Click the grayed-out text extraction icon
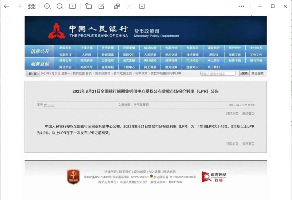 (x=130, y=6)
